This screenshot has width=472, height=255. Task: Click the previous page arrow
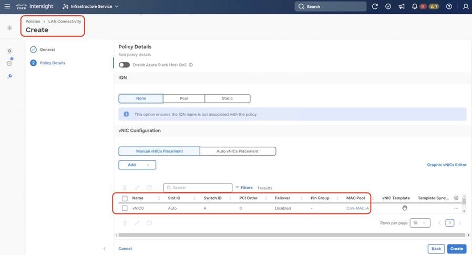[x=440, y=223]
